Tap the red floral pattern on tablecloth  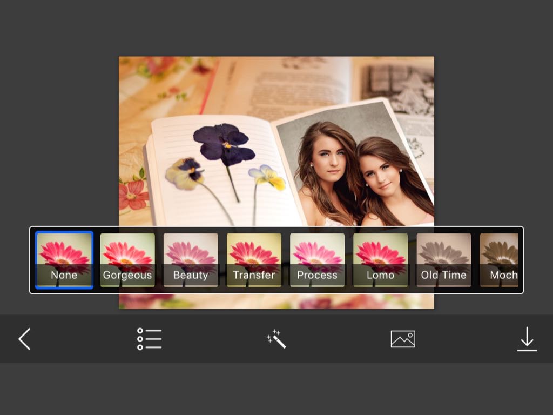click(132, 195)
